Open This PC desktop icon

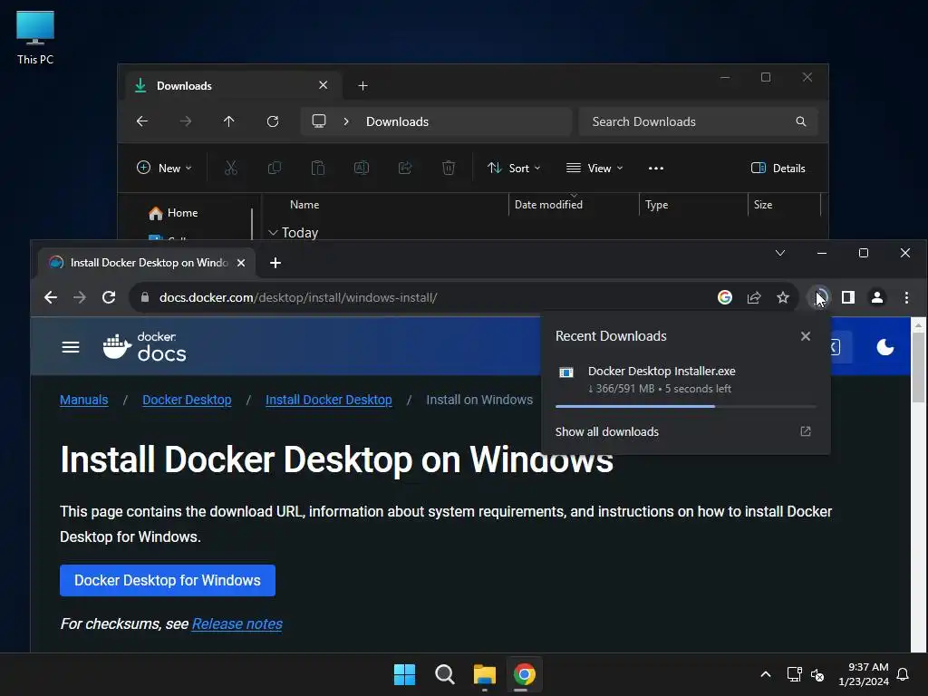[x=35, y=36]
